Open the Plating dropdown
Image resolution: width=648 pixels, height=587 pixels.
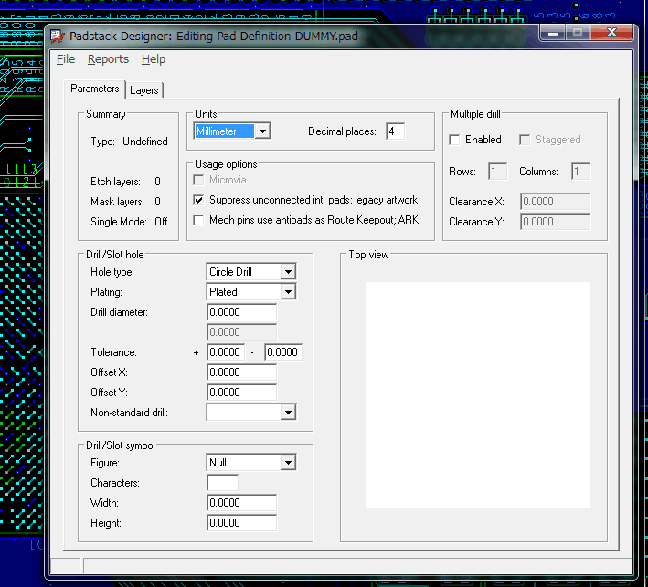(288, 292)
